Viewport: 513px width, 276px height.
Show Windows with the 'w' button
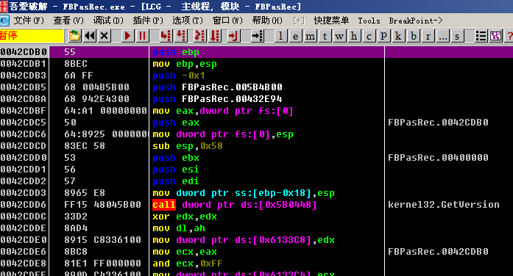point(339,35)
